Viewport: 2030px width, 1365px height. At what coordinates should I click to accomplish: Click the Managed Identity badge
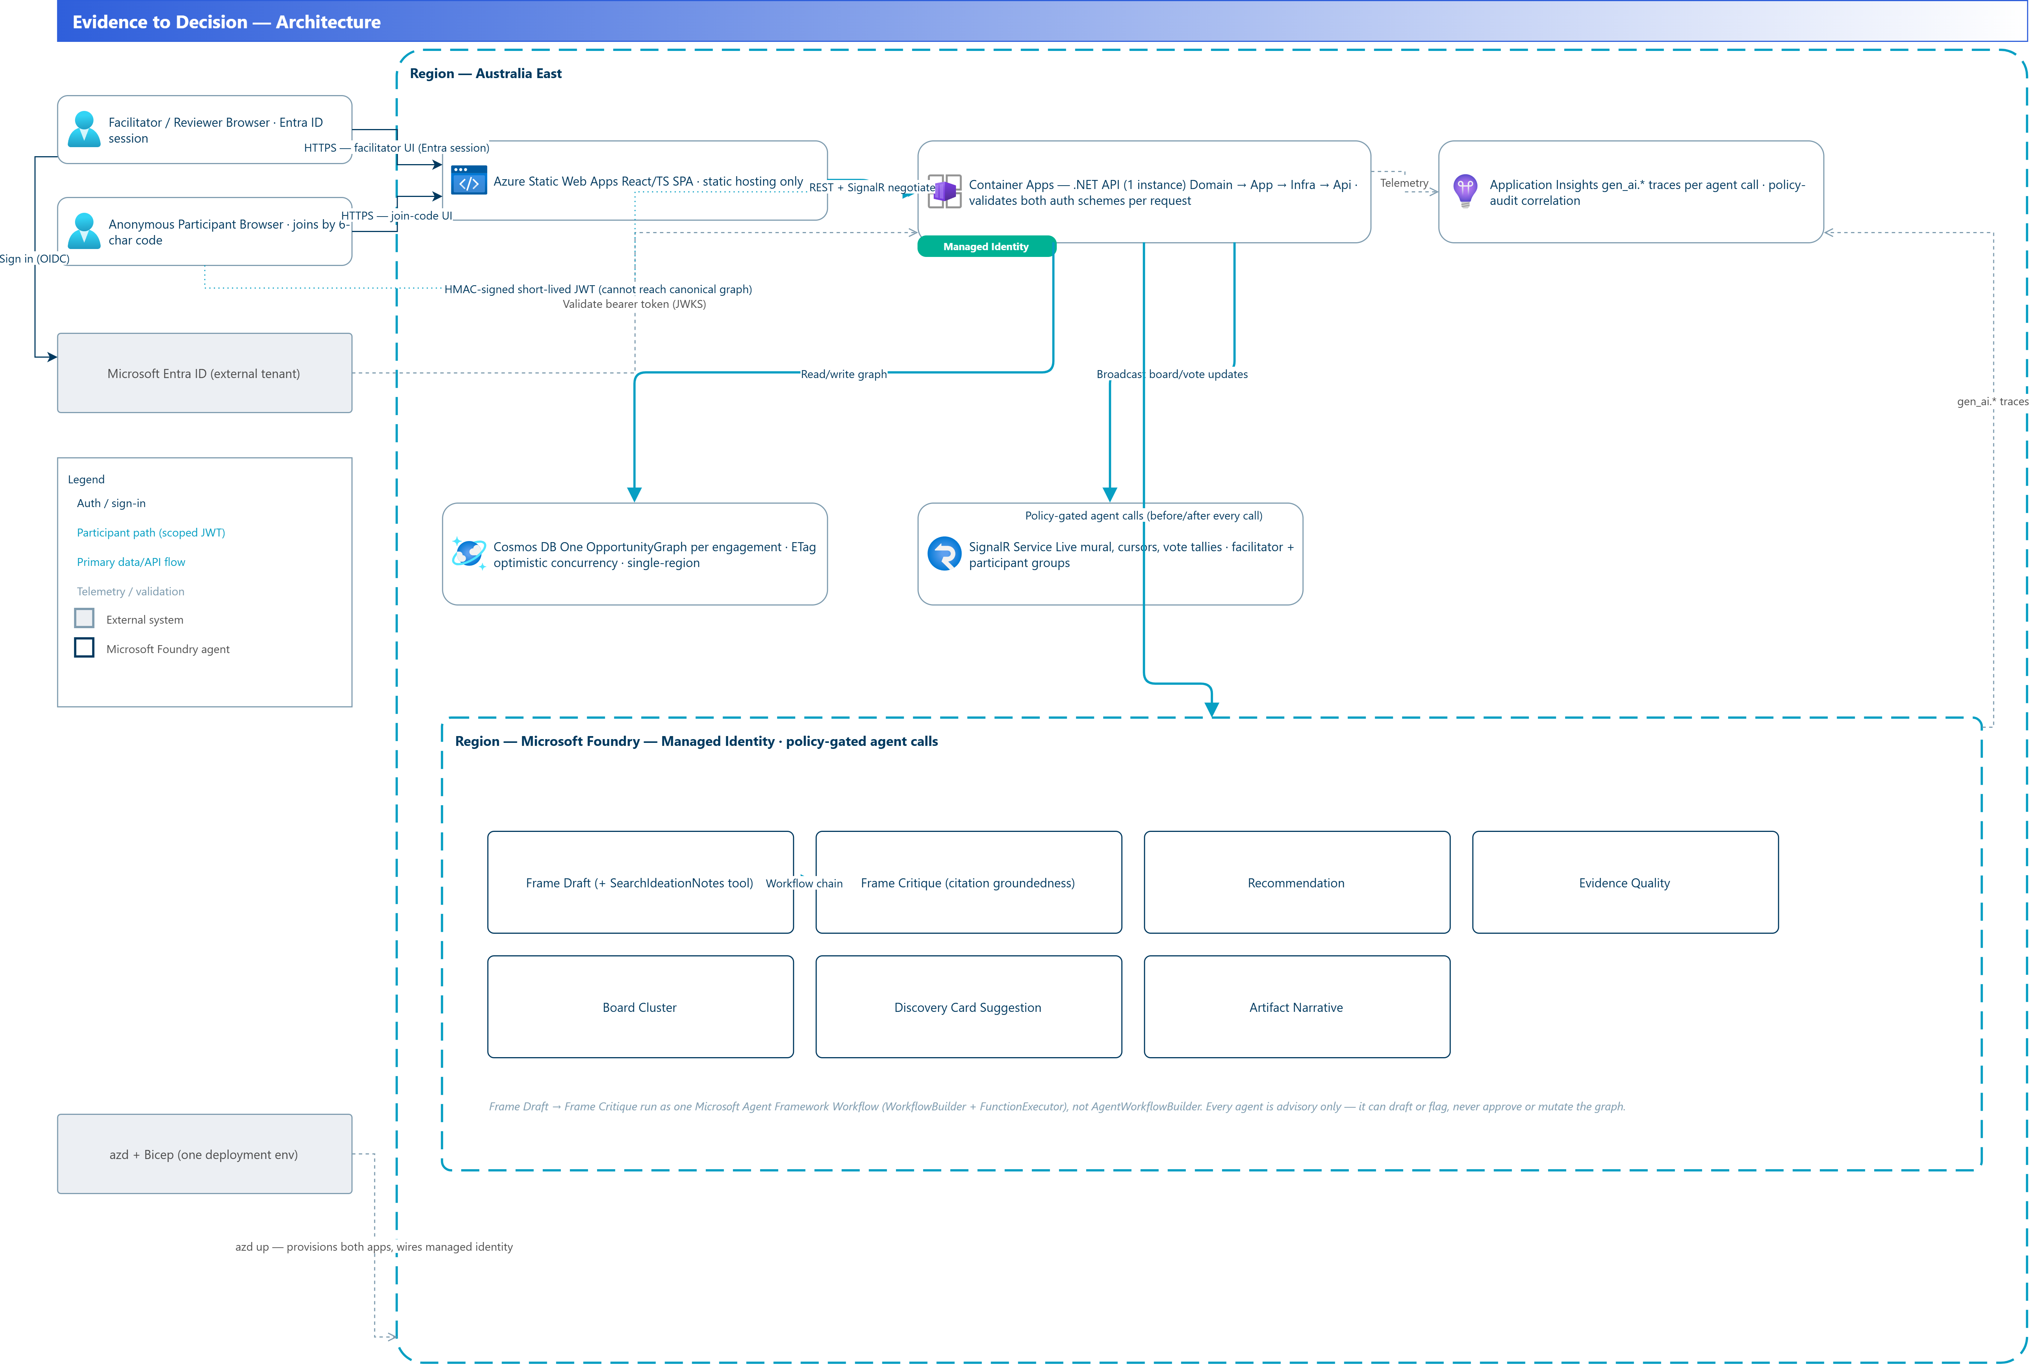[x=987, y=246]
